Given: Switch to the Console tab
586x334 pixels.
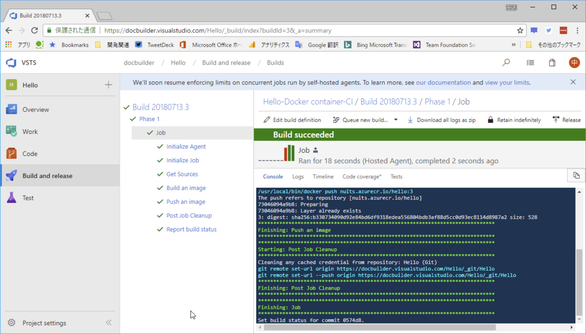Looking at the screenshot, I should [x=273, y=176].
